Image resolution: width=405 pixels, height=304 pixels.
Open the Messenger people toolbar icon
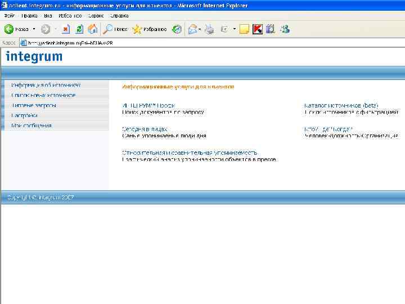tap(285, 29)
